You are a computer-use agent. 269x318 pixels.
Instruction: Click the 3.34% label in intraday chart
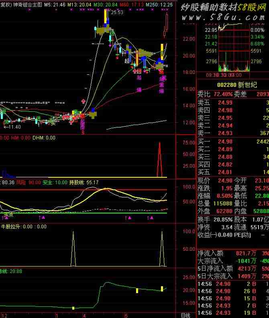click(x=257, y=37)
